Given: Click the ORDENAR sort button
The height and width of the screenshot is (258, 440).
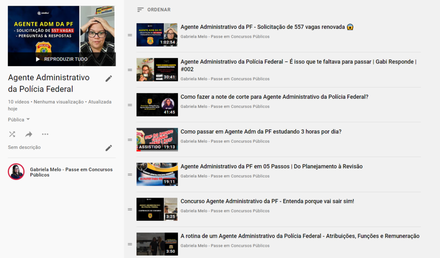Looking at the screenshot, I should pyautogui.click(x=154, y=10).
